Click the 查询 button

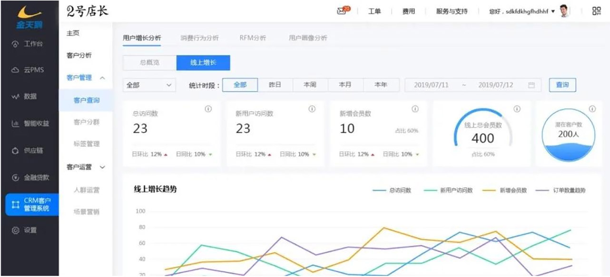[x=562, y=85]
